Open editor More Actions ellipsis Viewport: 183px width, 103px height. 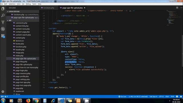[181, 8]
